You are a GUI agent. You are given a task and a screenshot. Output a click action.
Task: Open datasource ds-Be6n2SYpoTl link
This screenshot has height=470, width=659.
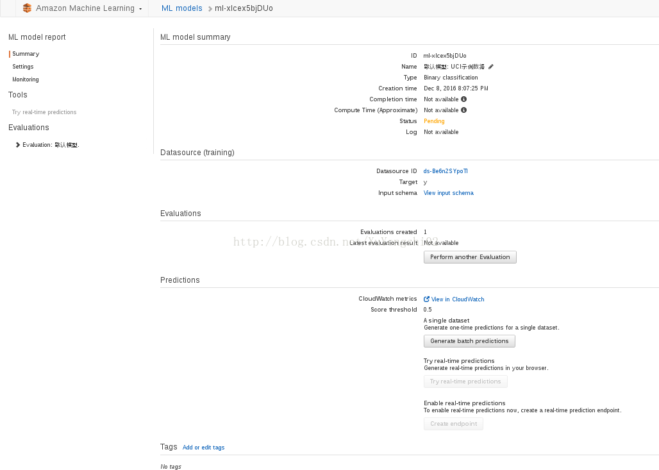446,171
